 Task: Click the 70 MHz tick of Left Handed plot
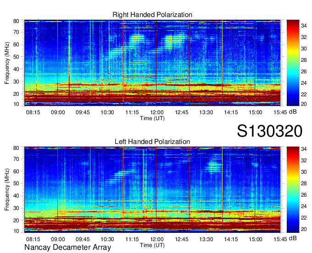pos(16,159)
